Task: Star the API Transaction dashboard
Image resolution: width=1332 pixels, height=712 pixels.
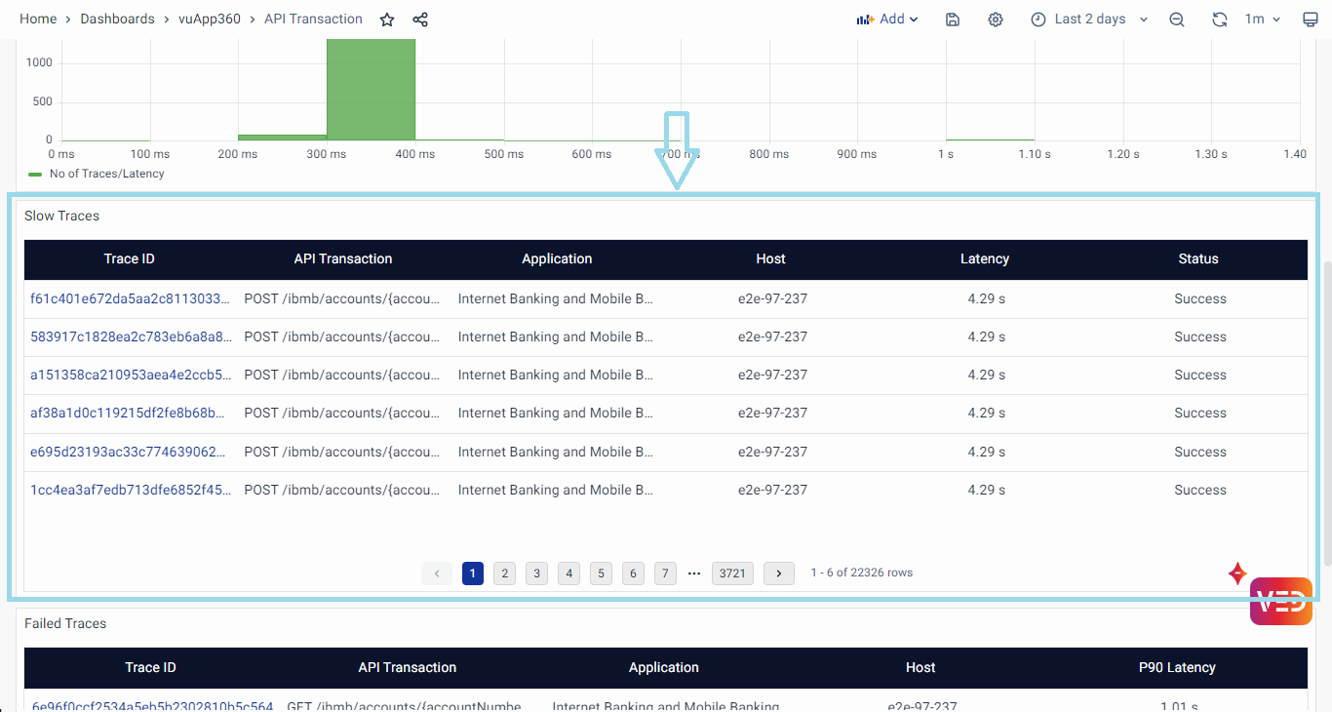Action: [387, 20]
